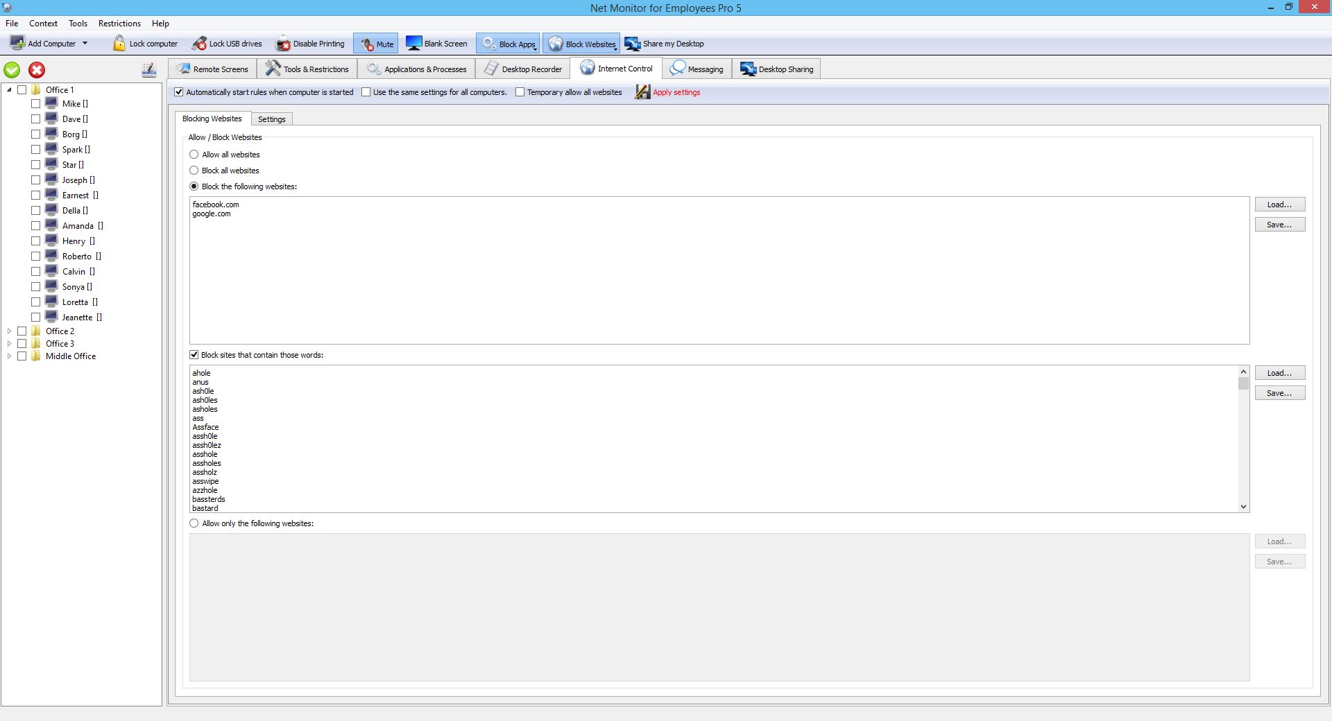1332x721 pixels.
Task: Check the box next to Henry
Action: [35, 241]
